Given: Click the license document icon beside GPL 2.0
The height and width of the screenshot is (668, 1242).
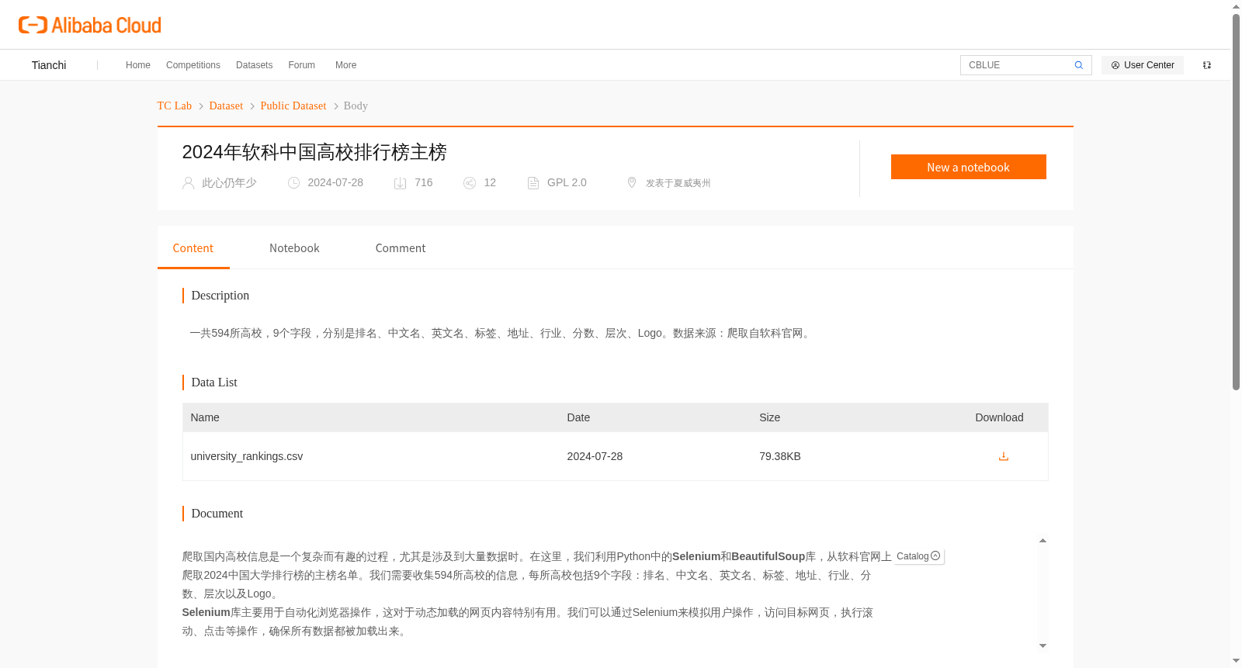Looking at the screenshot, I should tap(533, 183).
